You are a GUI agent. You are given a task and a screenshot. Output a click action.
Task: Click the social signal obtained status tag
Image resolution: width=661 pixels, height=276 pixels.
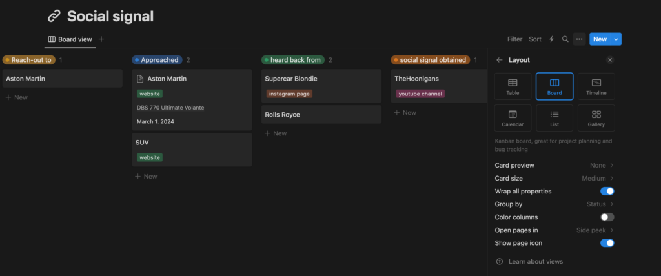pos(431,60)
